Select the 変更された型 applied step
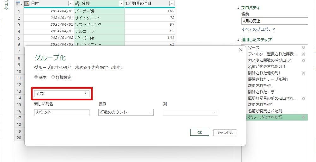Viewport: 316px width, 162px height. [259, 86]
